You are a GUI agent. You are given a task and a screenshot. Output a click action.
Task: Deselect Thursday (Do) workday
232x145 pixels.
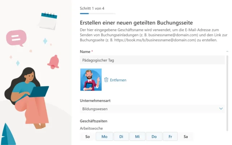coord(154,137)
